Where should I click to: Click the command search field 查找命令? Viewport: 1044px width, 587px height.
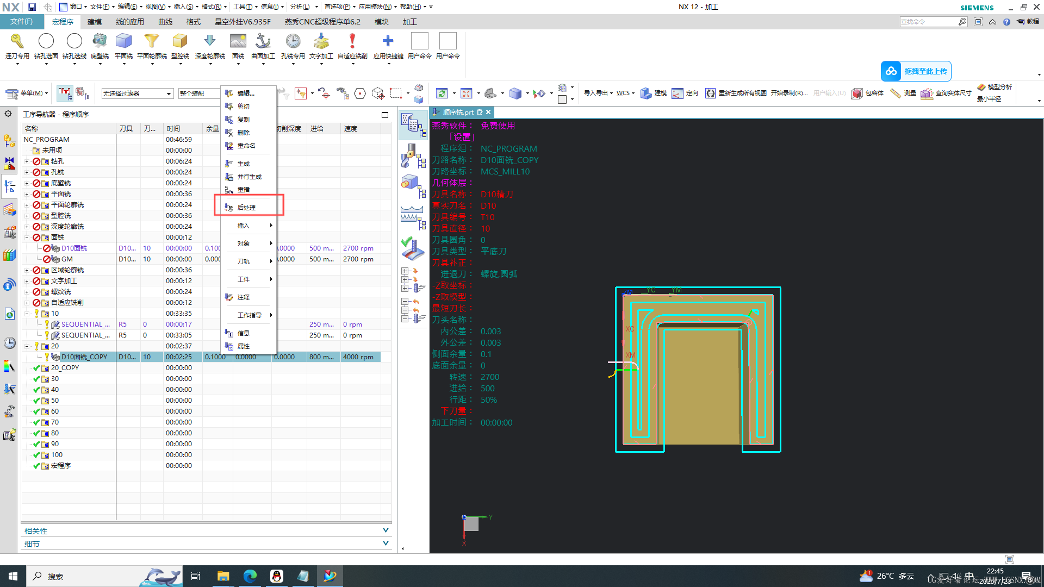click(929, 22)
